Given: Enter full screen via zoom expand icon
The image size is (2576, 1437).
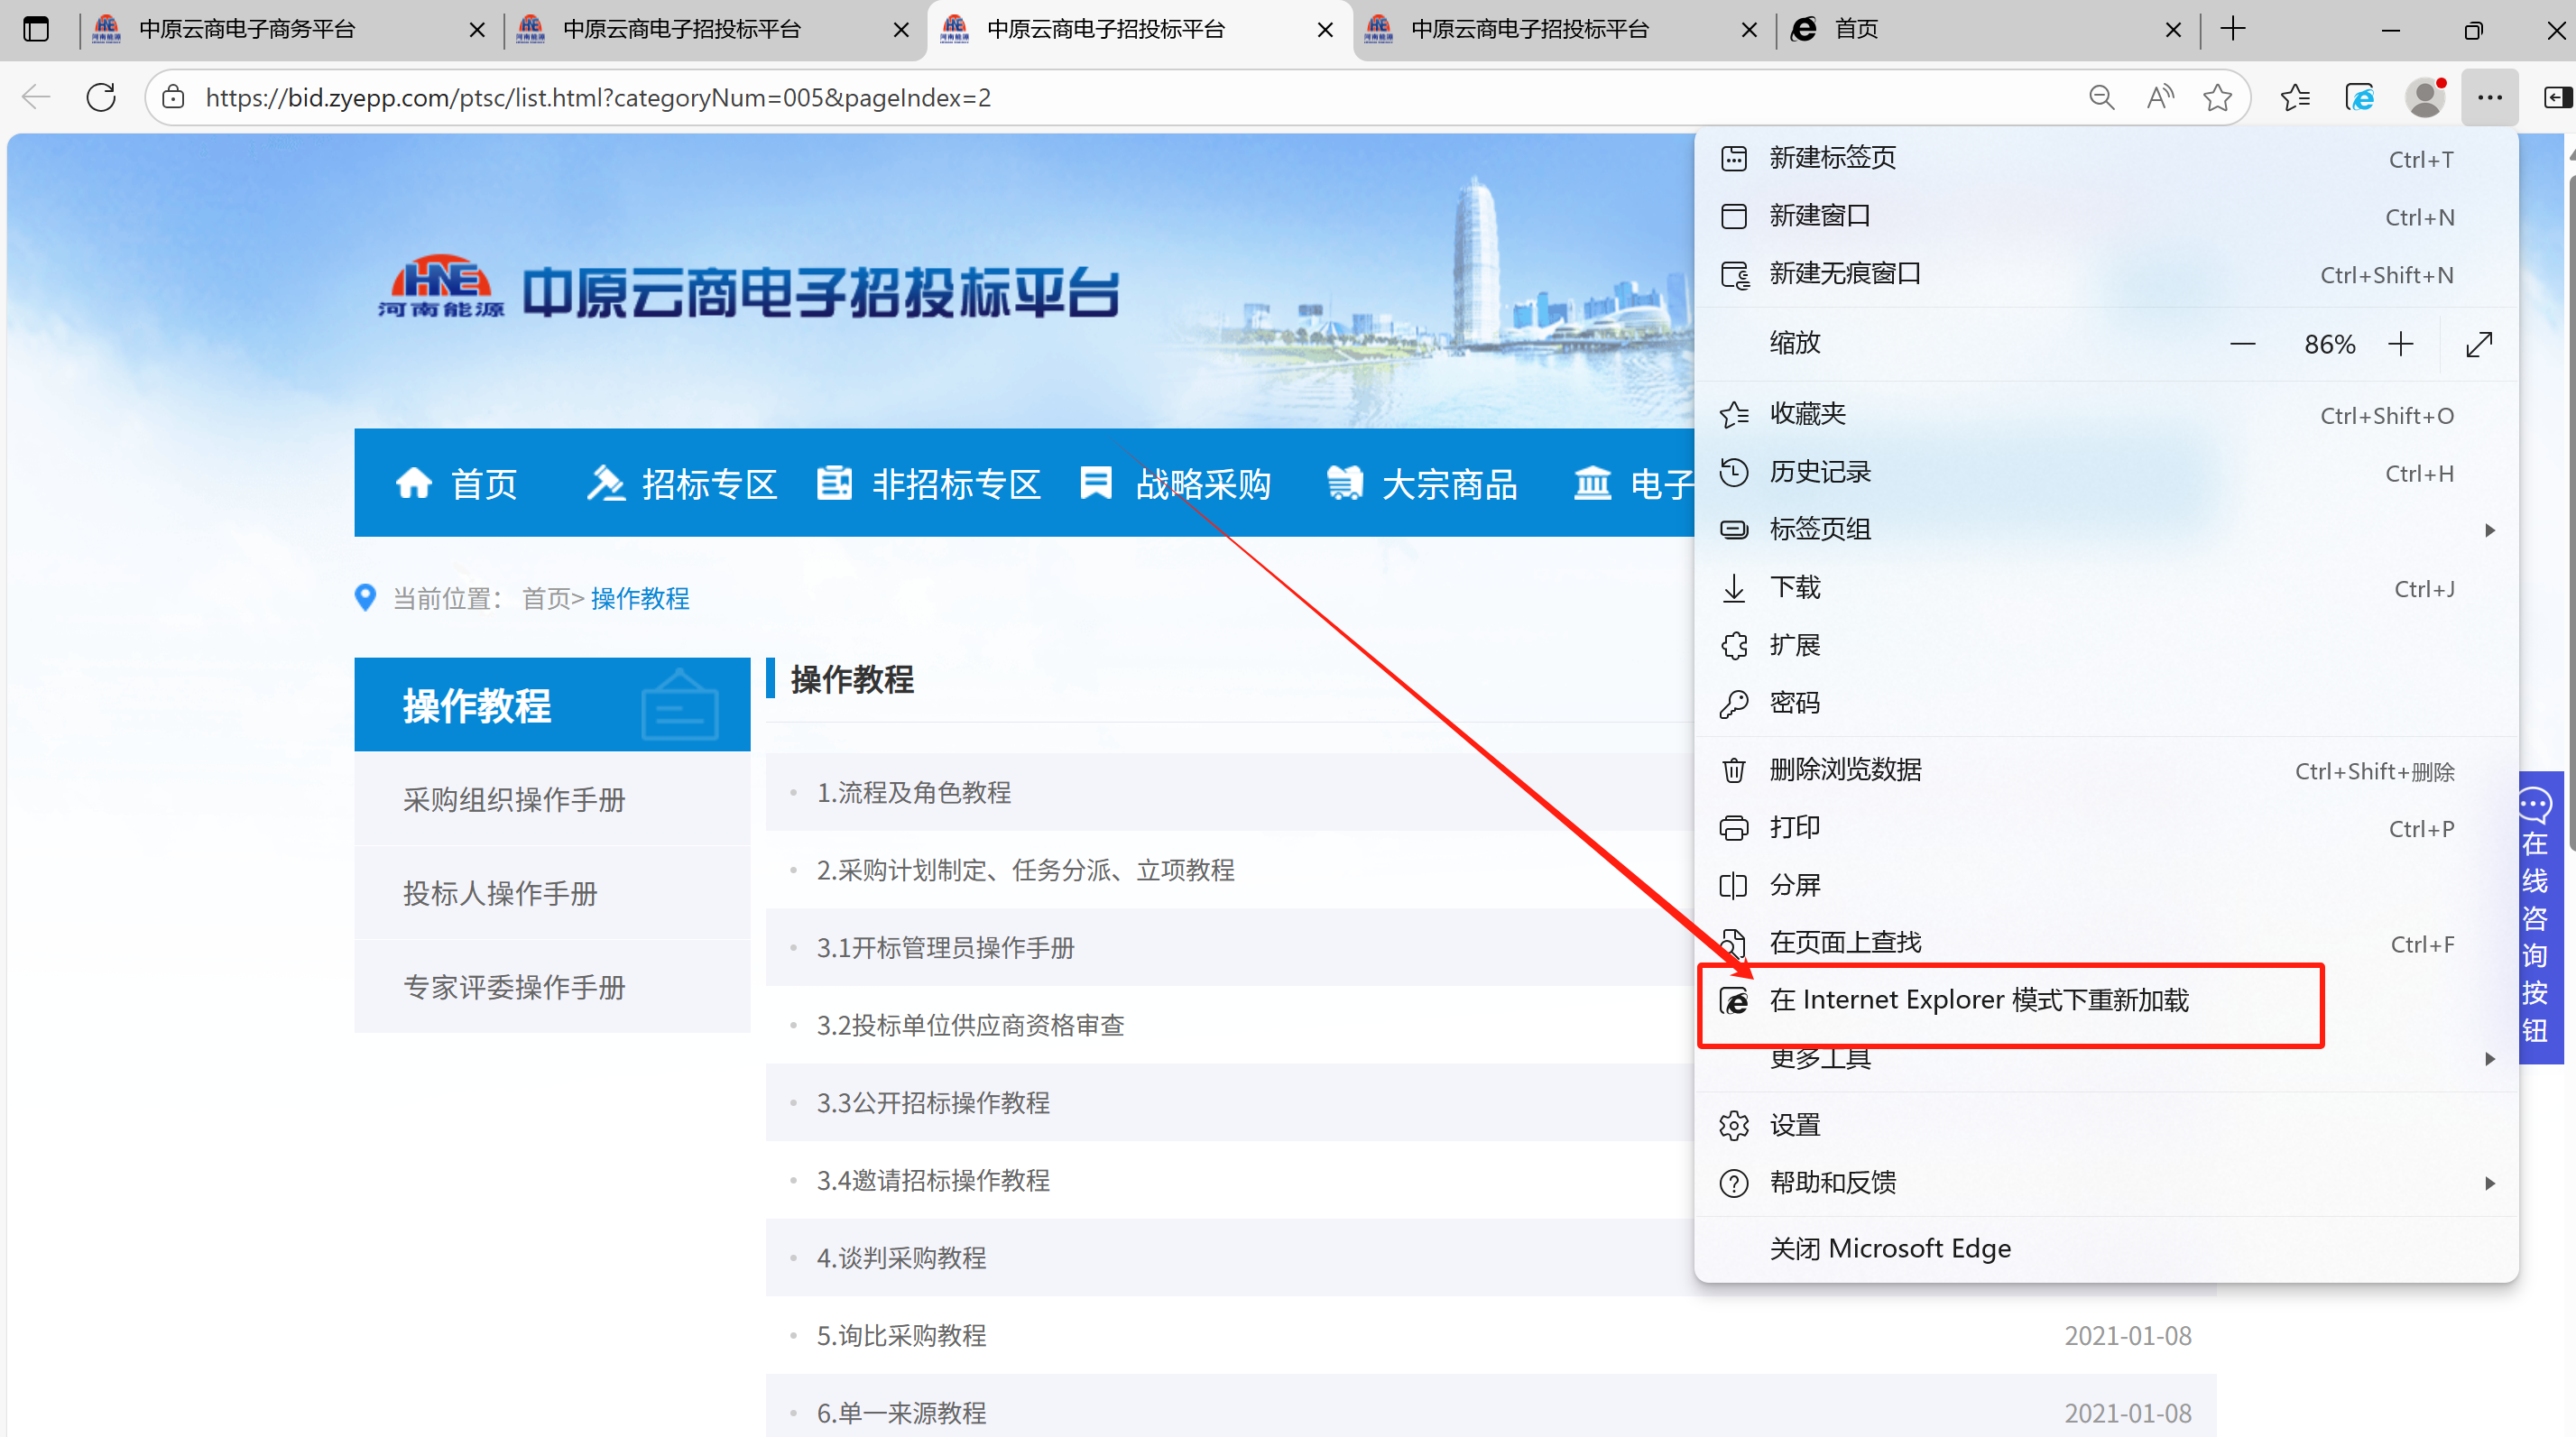Looking at the screenshot, I should [x=2479, y=344].
